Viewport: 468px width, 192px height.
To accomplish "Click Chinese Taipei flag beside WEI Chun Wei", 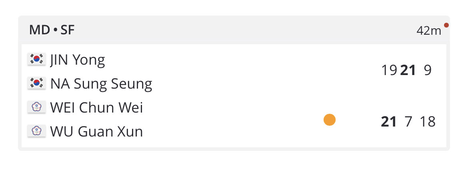I will pyautogui.click(x=36, y=107).
